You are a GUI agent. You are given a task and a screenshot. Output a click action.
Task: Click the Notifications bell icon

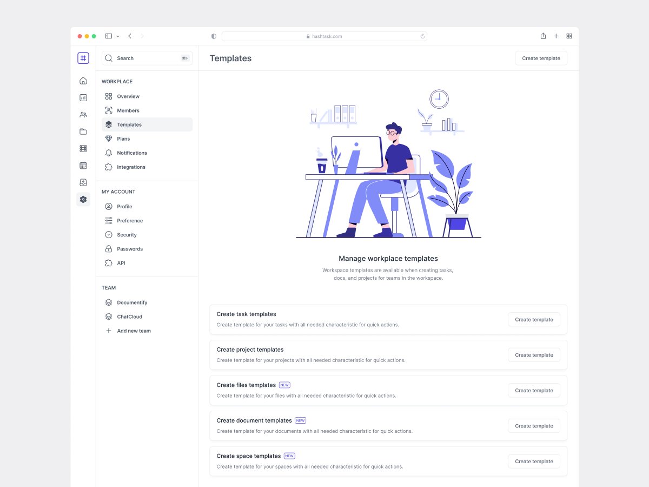tap(109, 153)
